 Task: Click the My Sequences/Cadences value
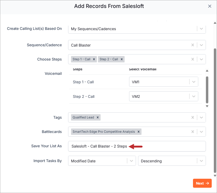click(93, 29)
